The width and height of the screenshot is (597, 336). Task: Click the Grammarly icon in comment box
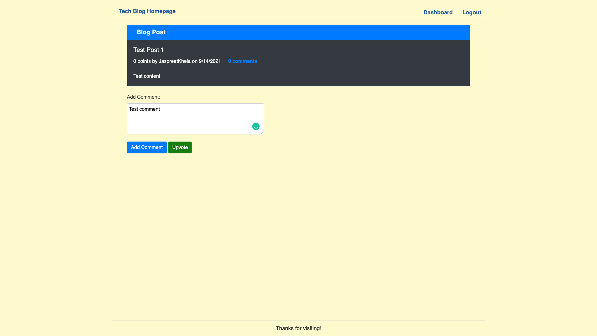[256, 126]
